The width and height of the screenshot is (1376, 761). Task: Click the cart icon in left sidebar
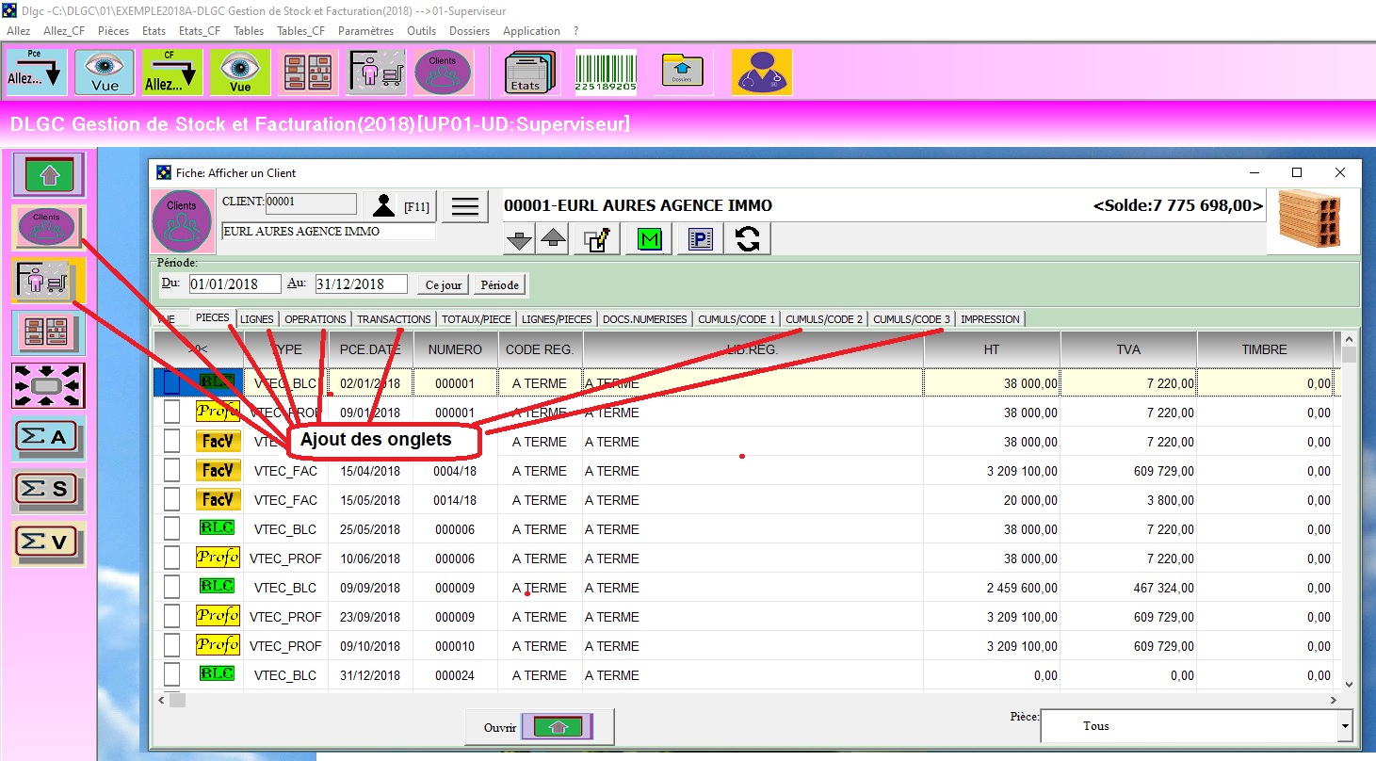point(49,280)
